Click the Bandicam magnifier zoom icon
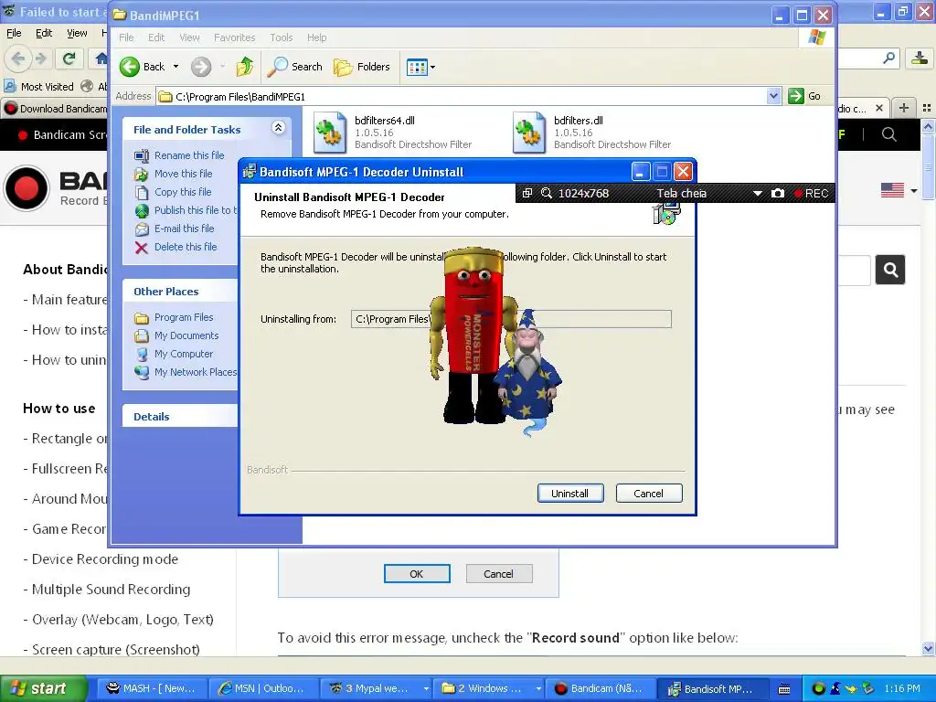Image resolution: width=936 pixels, height=702 pixels. 547,194
